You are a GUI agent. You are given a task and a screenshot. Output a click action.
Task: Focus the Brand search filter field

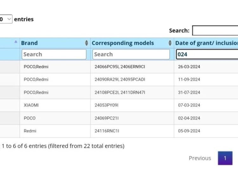click(54, 54)
